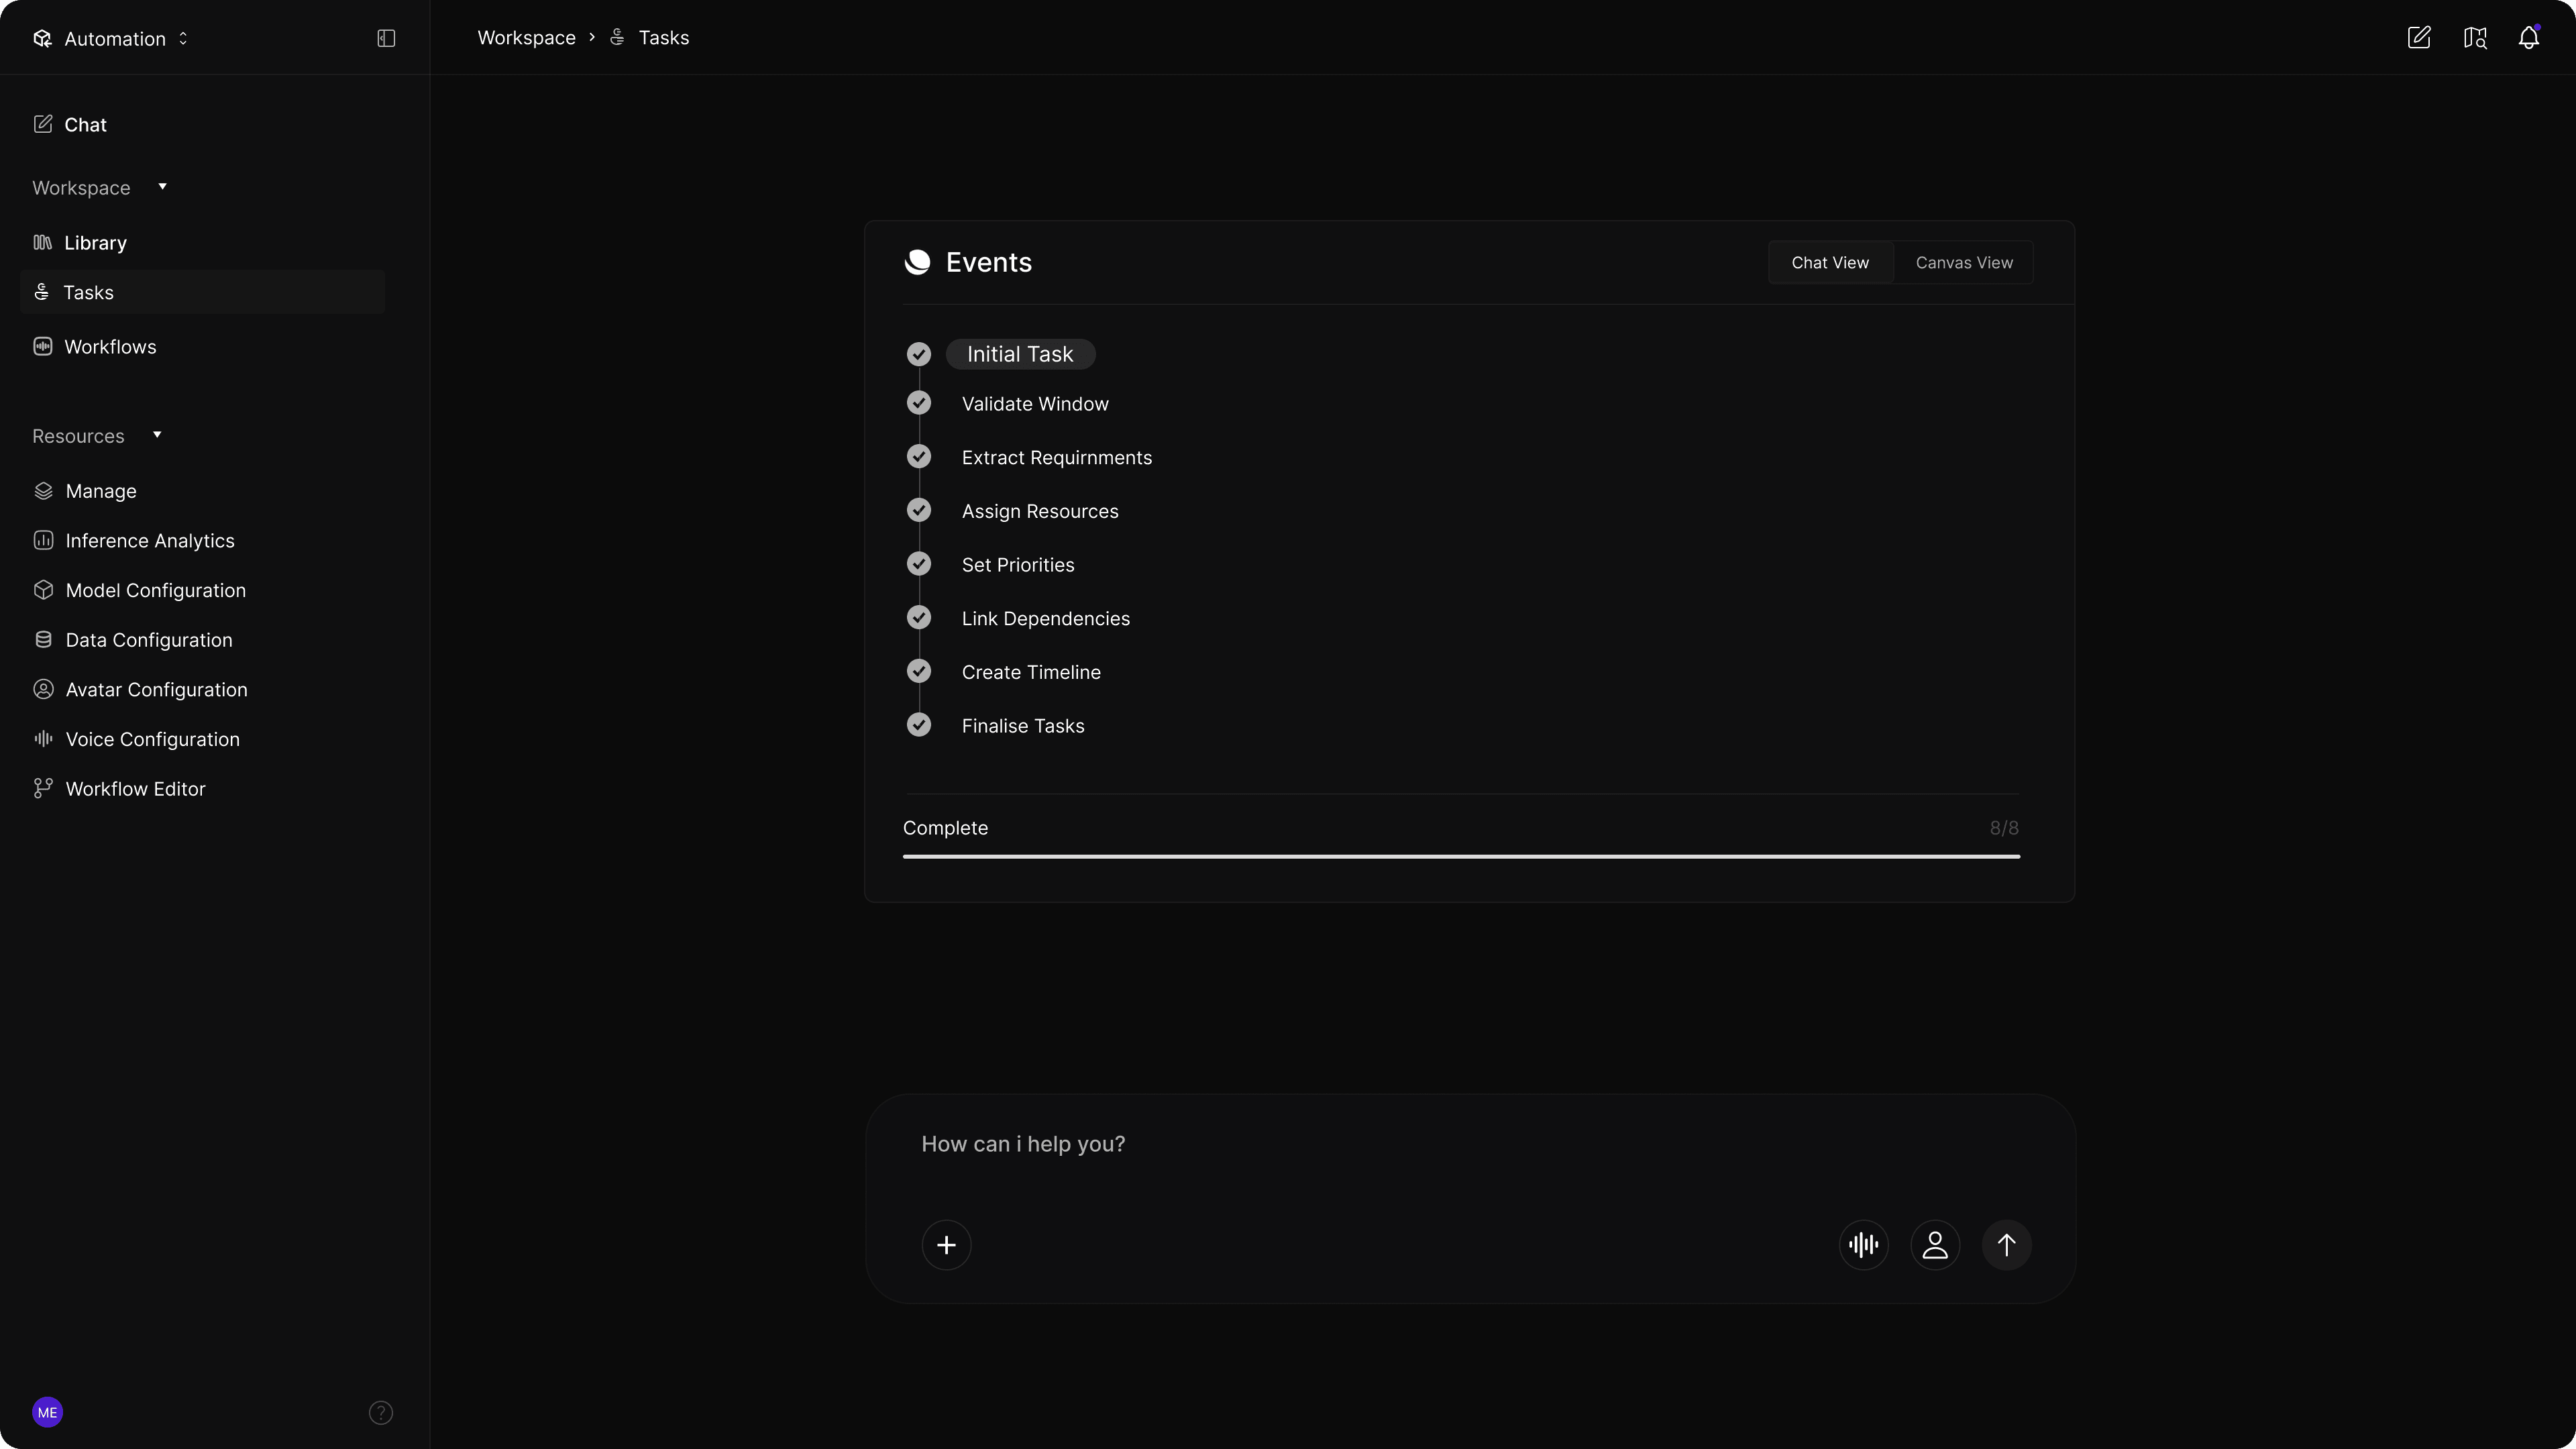This screenshot has height=1449, width=2576.
Task: Click the plus attachment button
Action: click(946, 1245)
